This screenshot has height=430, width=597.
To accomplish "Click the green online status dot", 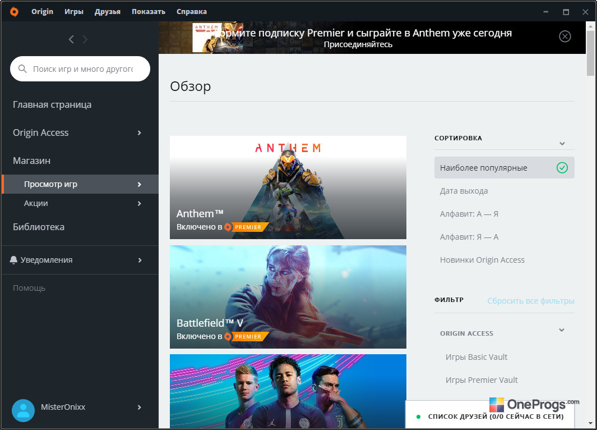I will (x=418, y=417).
